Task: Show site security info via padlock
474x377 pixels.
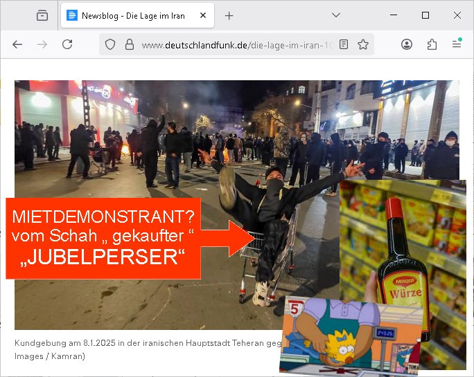Action: pyautogui.click(x=128, y=44)
